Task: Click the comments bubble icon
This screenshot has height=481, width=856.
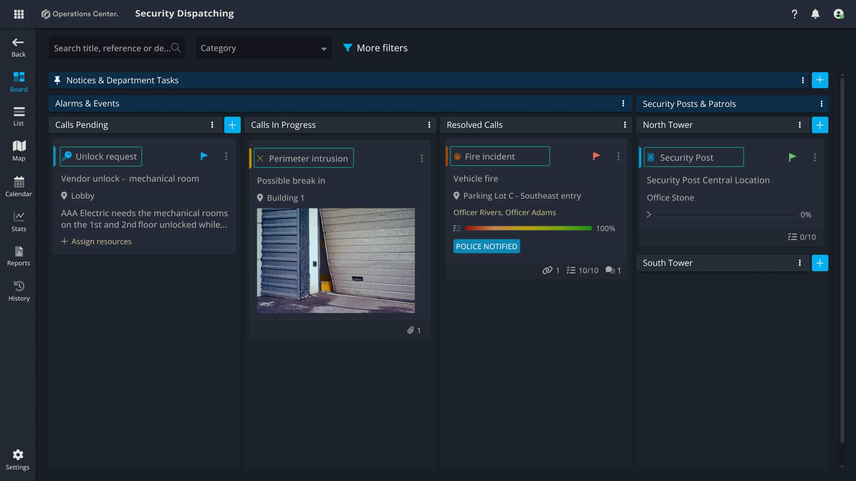Action: pos(610,270)
